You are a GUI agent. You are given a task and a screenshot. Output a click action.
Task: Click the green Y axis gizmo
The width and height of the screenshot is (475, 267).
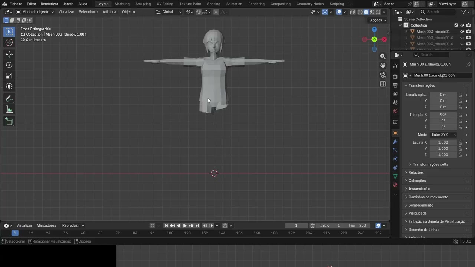[374, 39]
